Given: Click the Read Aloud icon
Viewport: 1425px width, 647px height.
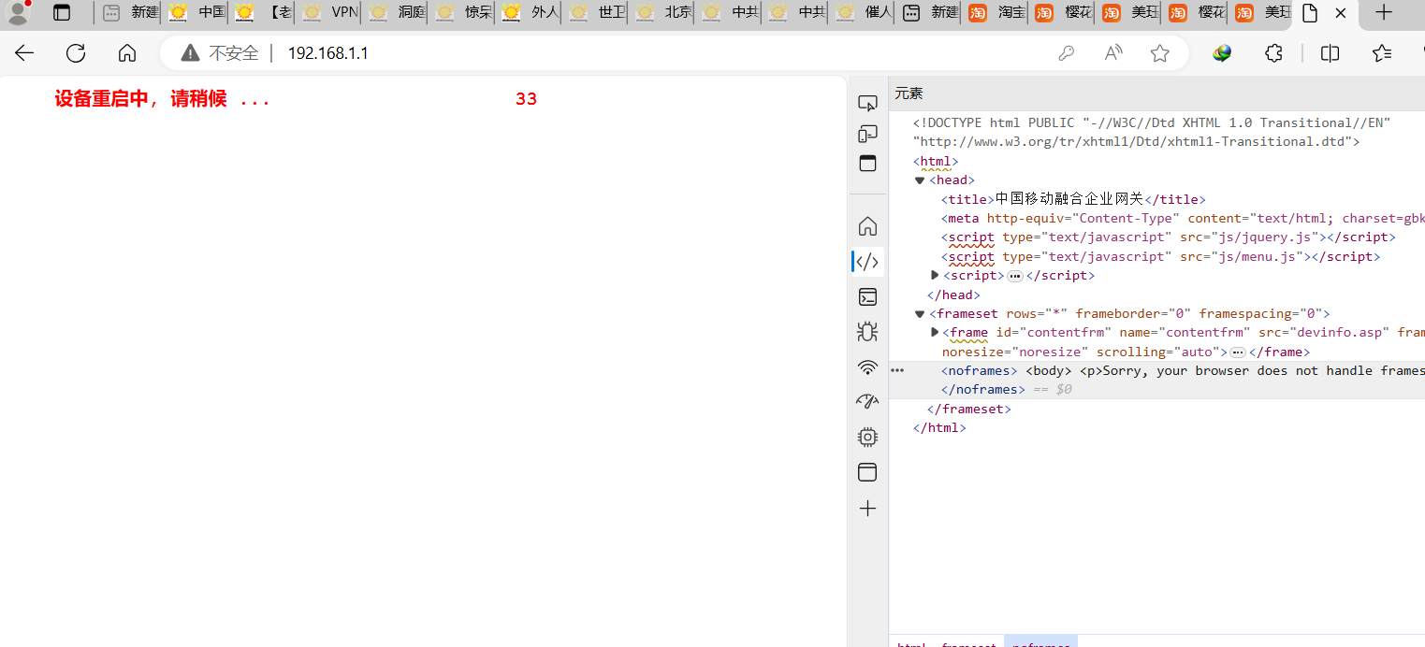Looking at the screenshot, I should coord(1113,53).
